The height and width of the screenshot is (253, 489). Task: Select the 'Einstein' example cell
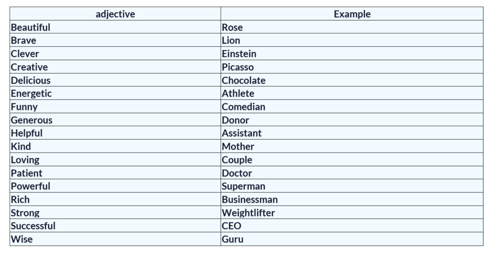[239, 54]
